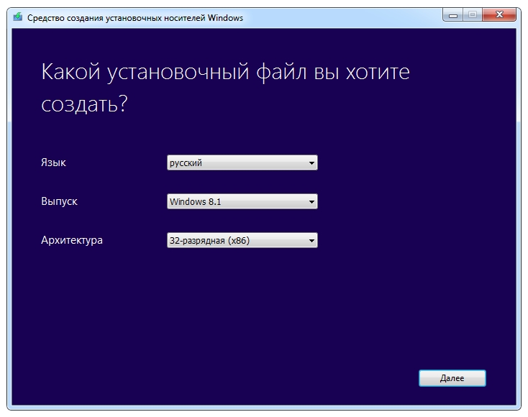Image resolution: width=528 pixels, height=417 pixels.
Task: Open the Архитектура combo box
Action: point(242,241)
